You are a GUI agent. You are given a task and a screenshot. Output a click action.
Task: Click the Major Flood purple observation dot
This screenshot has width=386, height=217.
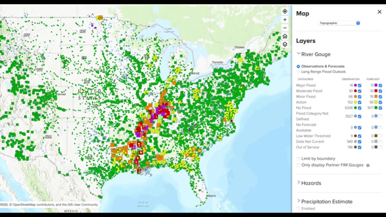tap(355, 85)
